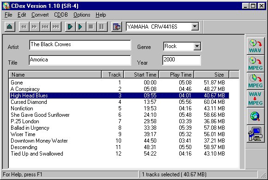
Task: Open the Options menu
Action: [82, 15]
